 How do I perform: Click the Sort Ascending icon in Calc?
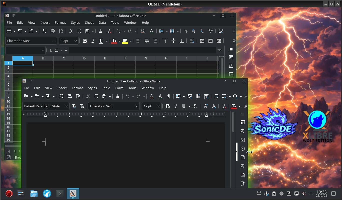pyautogui.click(x=194, y=31)
